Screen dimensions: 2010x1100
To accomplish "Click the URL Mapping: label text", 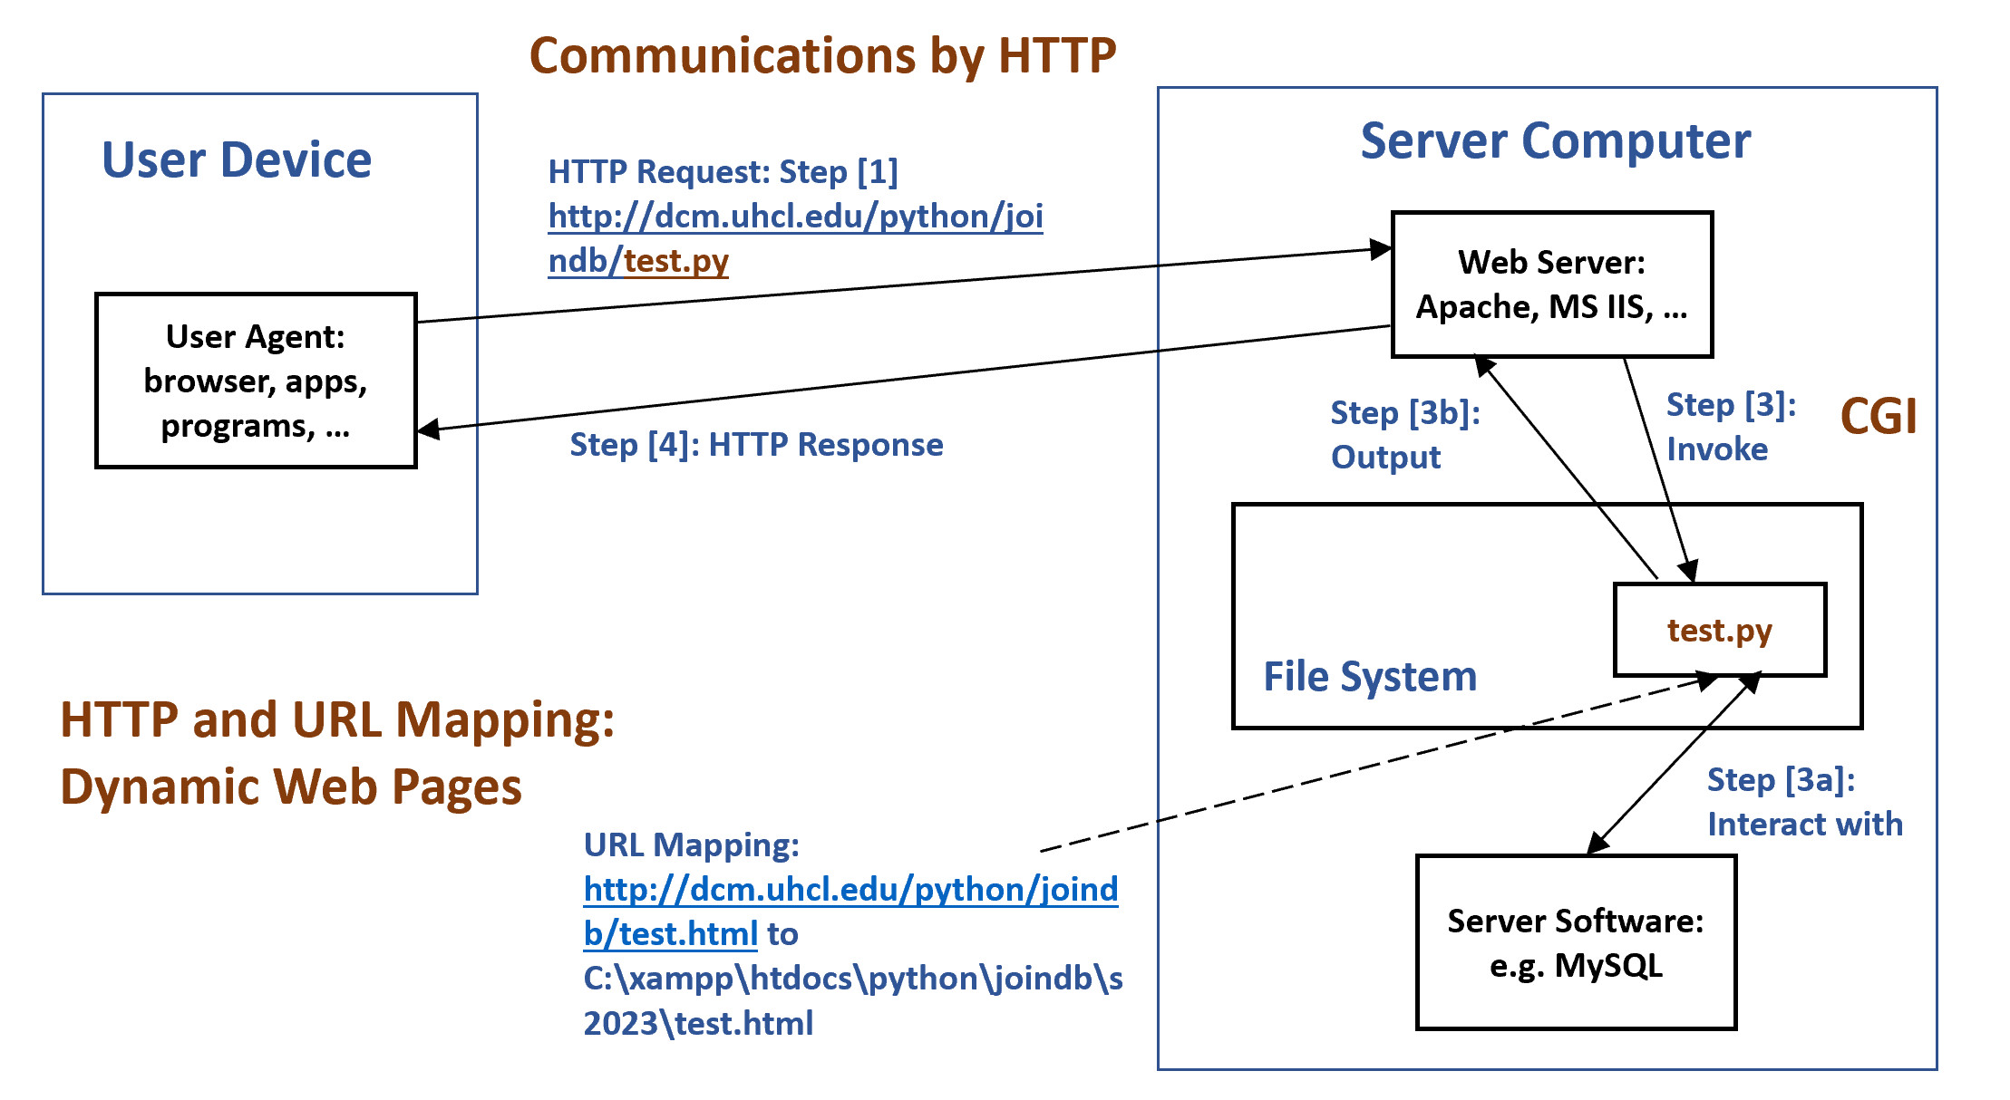I will pyautogui.click(x=691, y=845).
